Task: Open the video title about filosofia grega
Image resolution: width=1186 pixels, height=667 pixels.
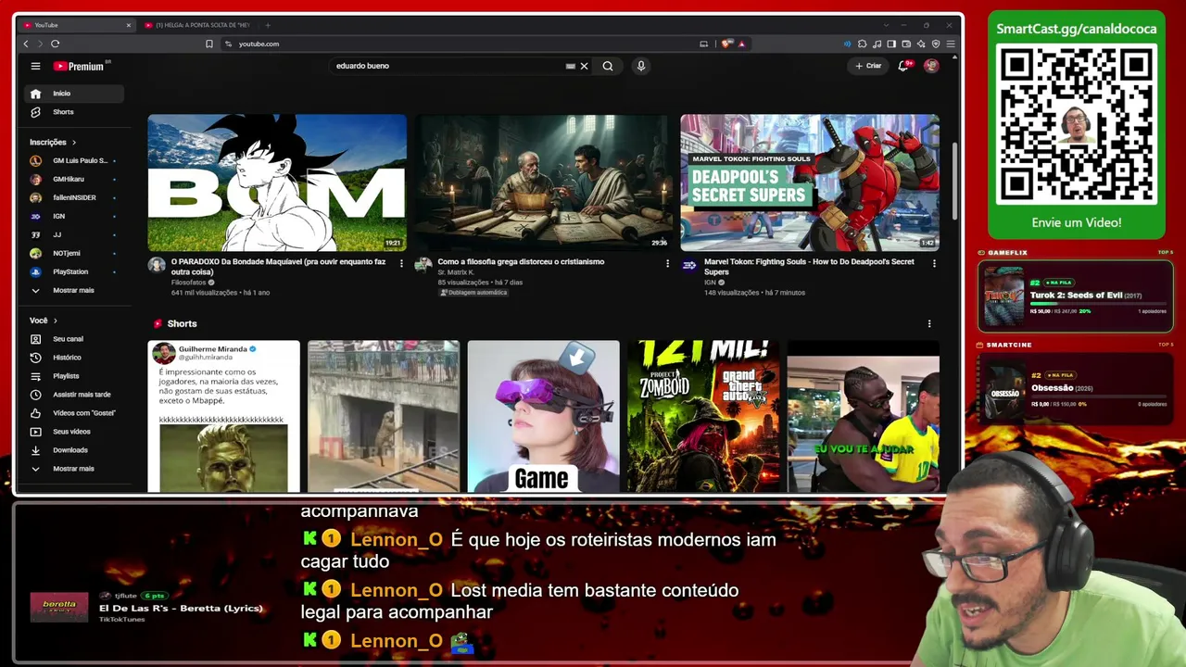Action: coord(521,262)
